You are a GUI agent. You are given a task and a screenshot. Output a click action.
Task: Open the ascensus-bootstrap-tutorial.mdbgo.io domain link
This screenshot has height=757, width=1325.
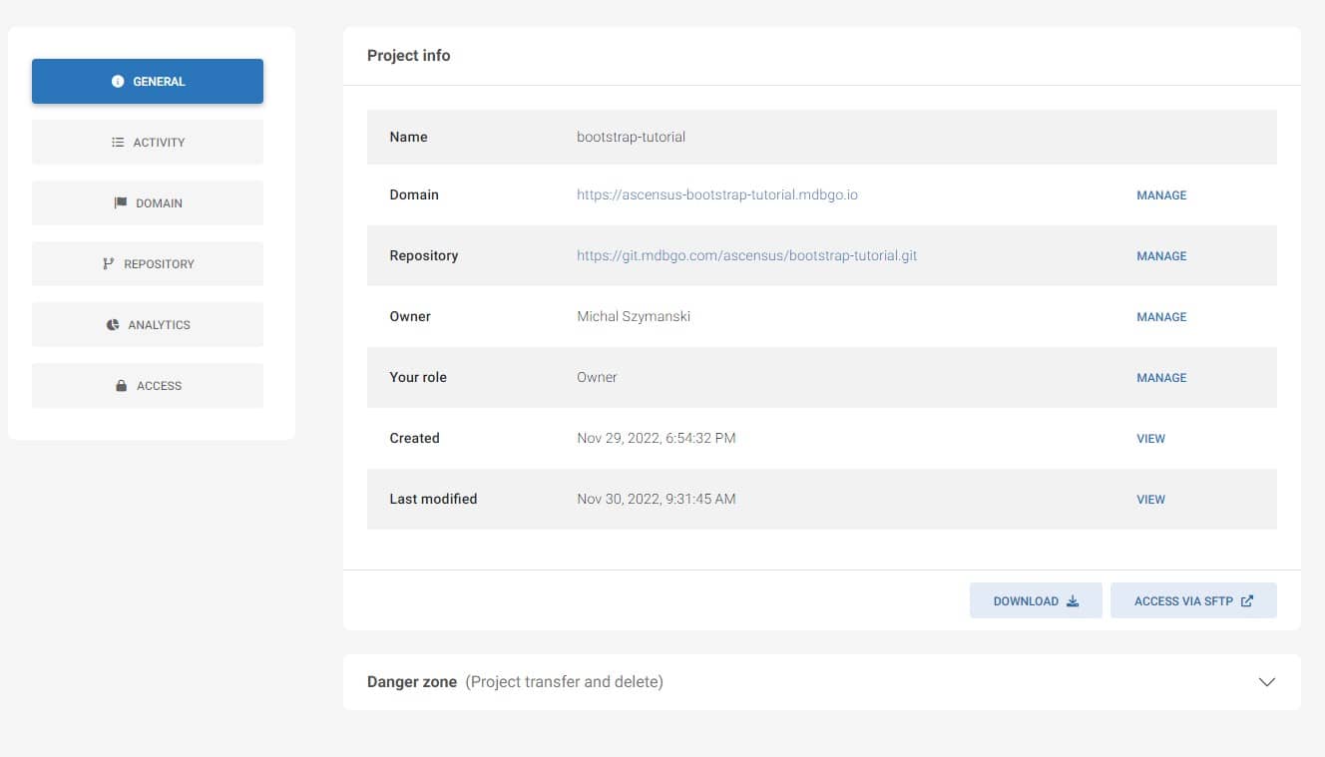click(x=716, y=195)
